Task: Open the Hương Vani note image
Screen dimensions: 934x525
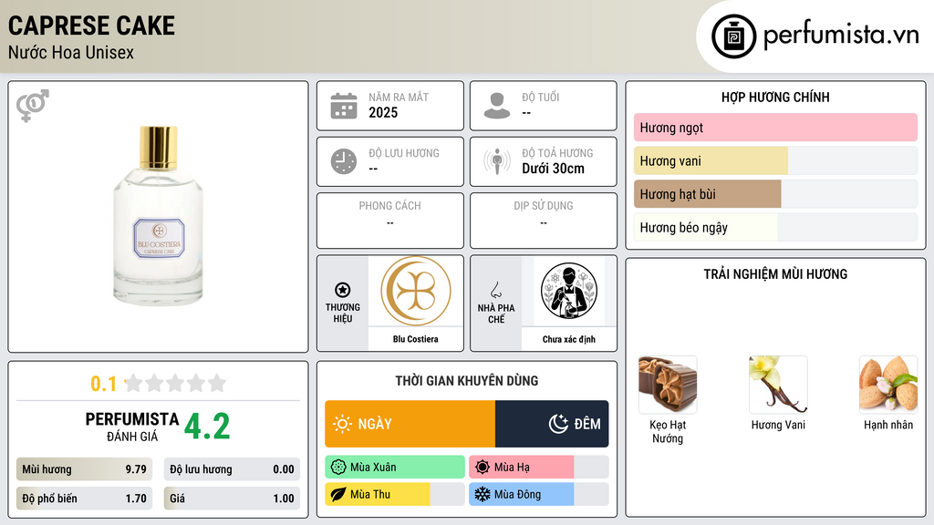Action: (x=778, y=385)
